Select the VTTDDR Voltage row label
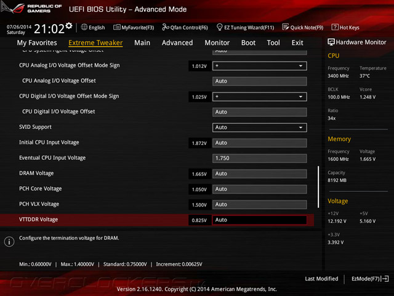This screenshot has height=296, width=394. tap(38, 220)
